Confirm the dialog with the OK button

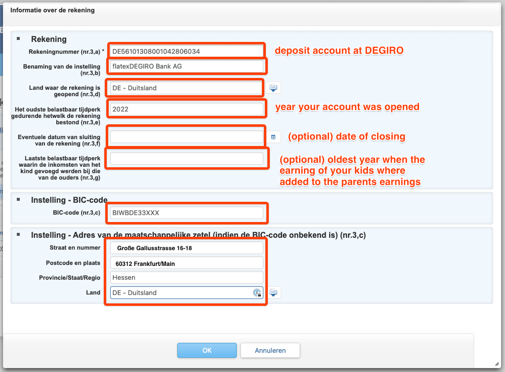point(207,350)
